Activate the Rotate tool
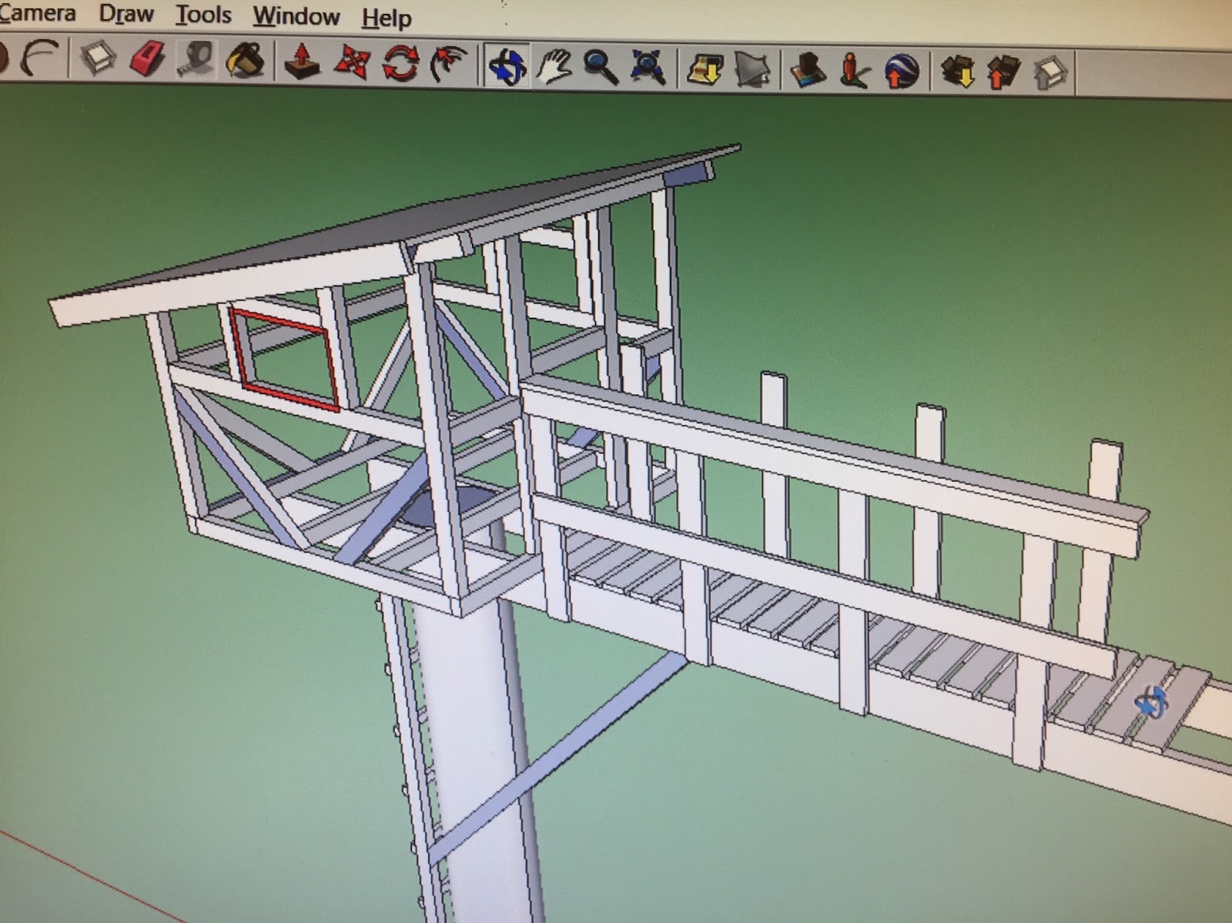This screenshot has height=923, width=1232. (x=400, y=63)
